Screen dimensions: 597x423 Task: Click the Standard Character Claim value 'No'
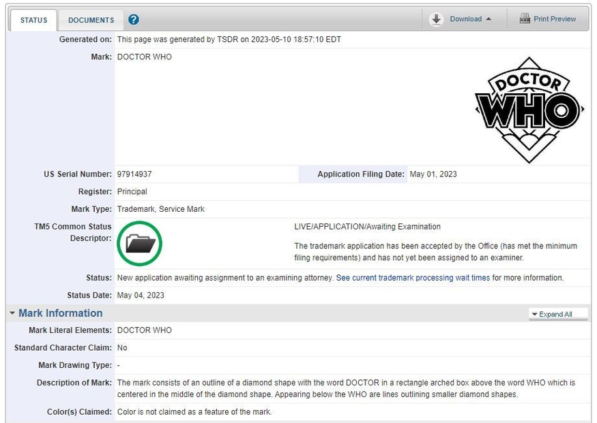coord(122,348)
